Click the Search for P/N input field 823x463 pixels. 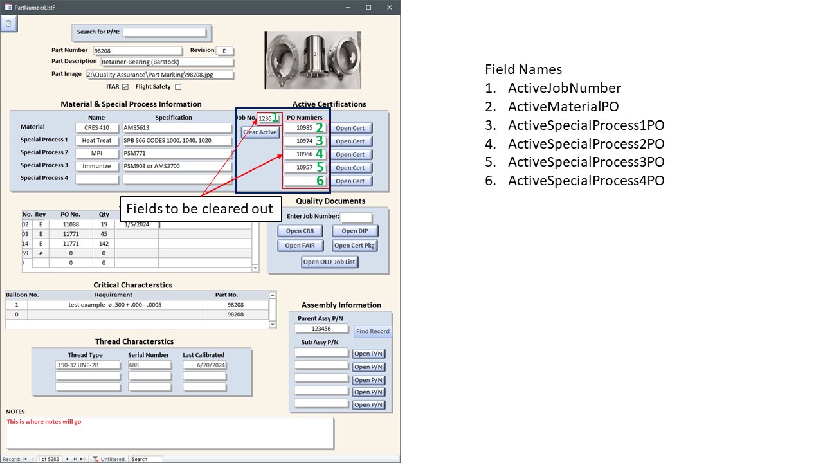click(x=164, y=32)
